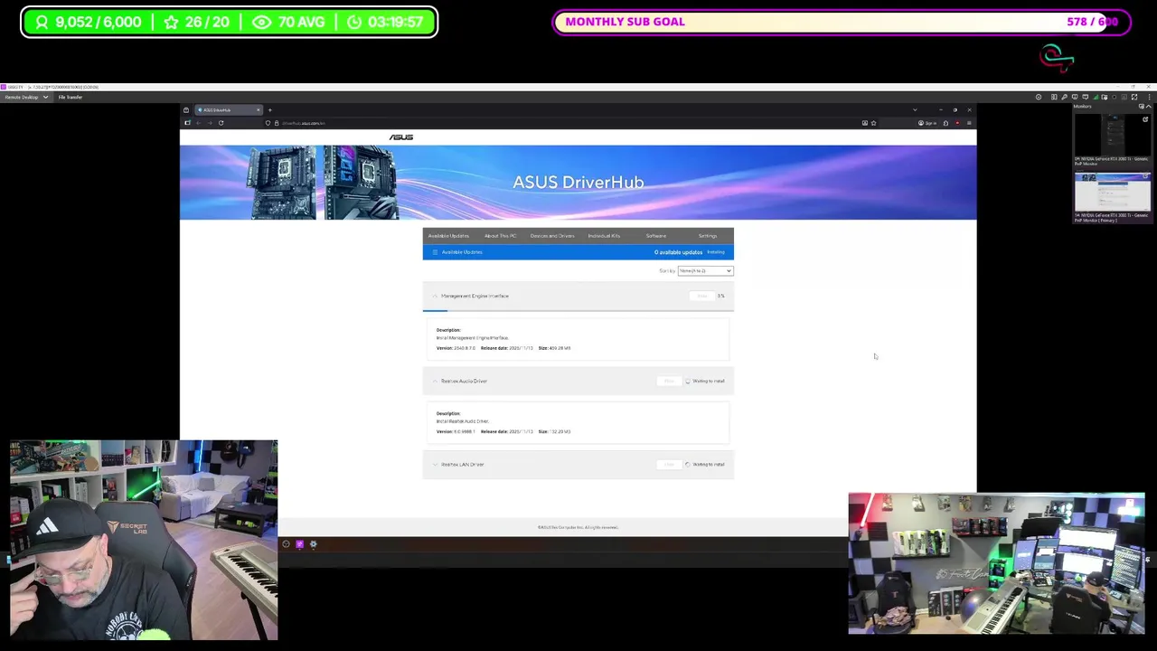
Task: Click the Sign in button in browser toolbar
Action: pyautogui.click(x=928, y=123)
